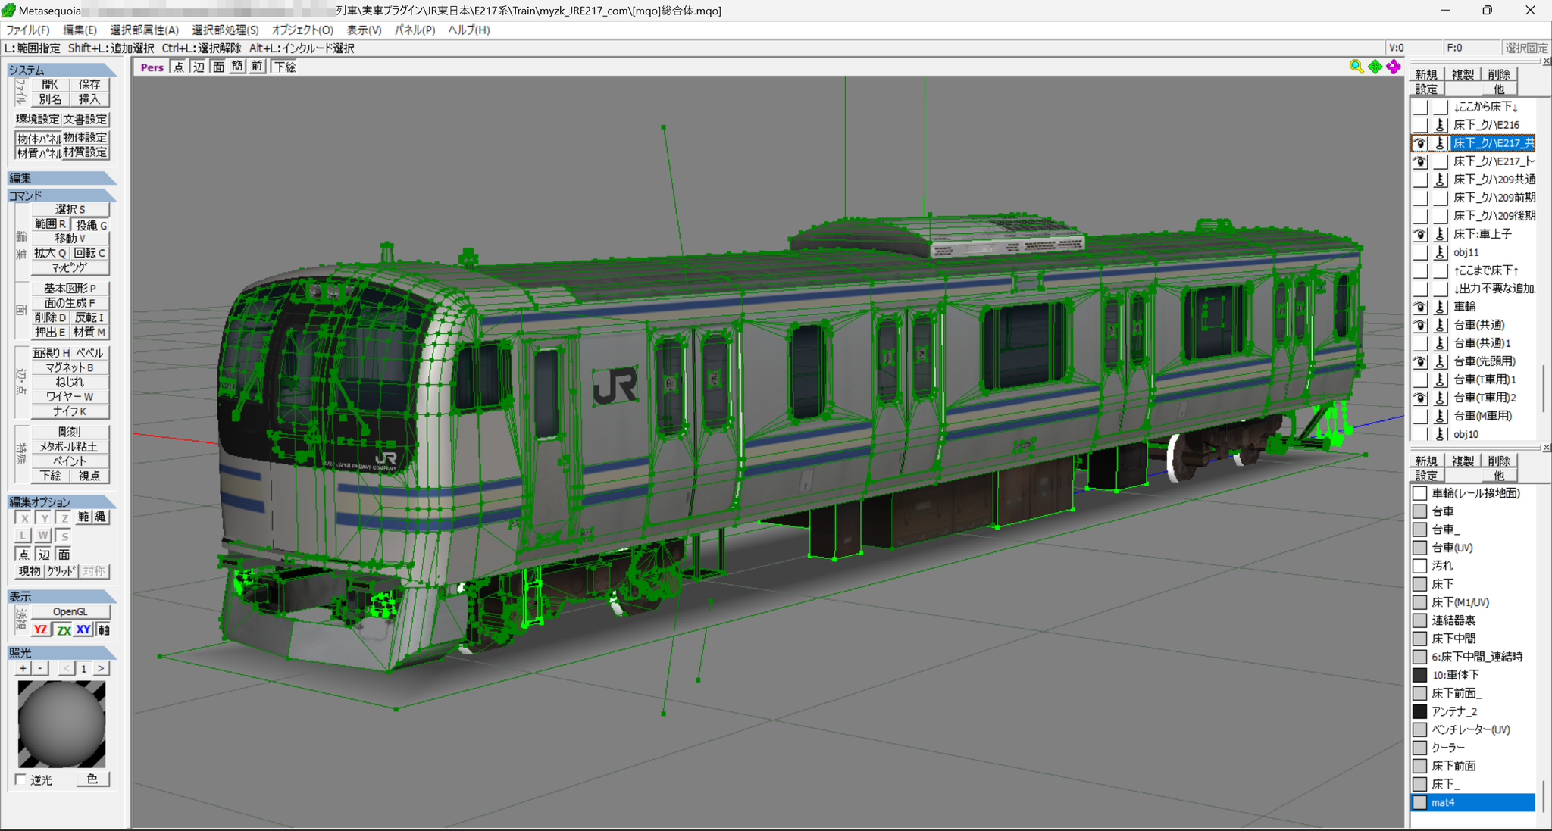Viewport: 1552px width, 831px height.
Task: Open the Pers view type selector
Action: pos(152,67)
